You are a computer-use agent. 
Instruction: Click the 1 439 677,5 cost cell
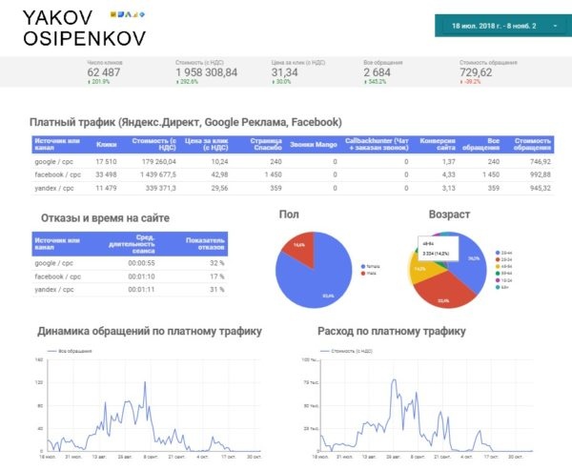pyautogui.click(x=158, y=174)
